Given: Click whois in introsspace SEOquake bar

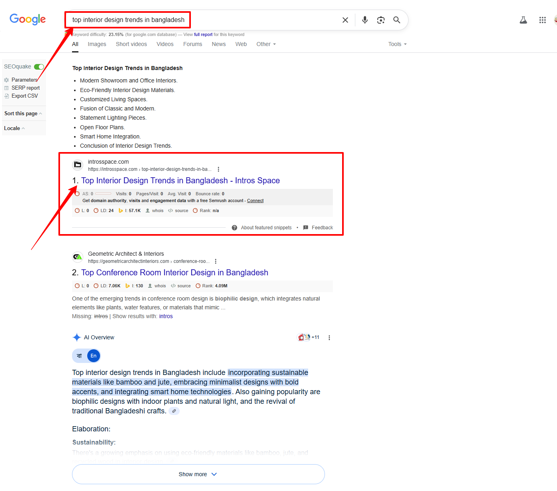Looking at the screenshot, I should click(155, 211).
